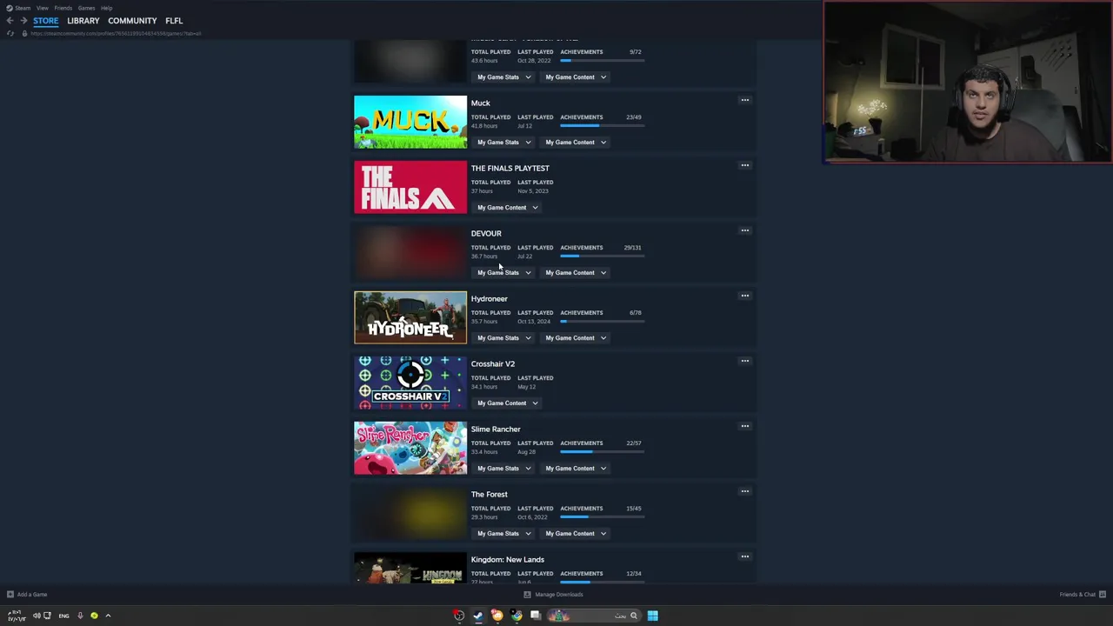The width and height of the screenshot is (1113, 626).
Task: Expand My Game Stats for Muck
Action: [503, 143]
